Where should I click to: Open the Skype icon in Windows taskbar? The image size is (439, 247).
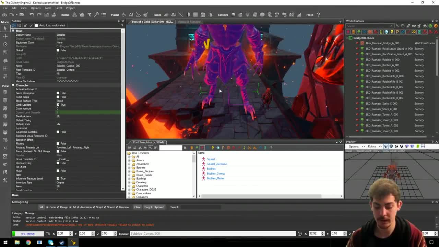[51, 243]
